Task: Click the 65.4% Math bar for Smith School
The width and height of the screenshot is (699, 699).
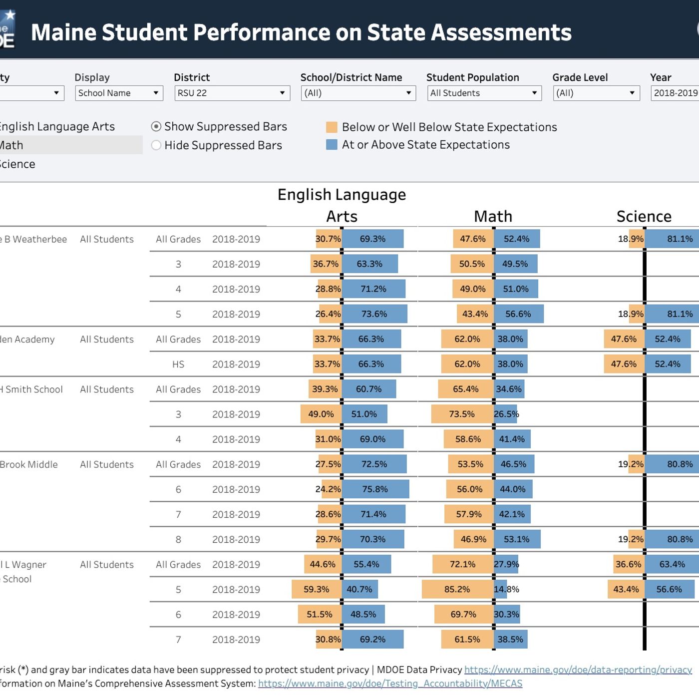Action: [x=466, y=389]
